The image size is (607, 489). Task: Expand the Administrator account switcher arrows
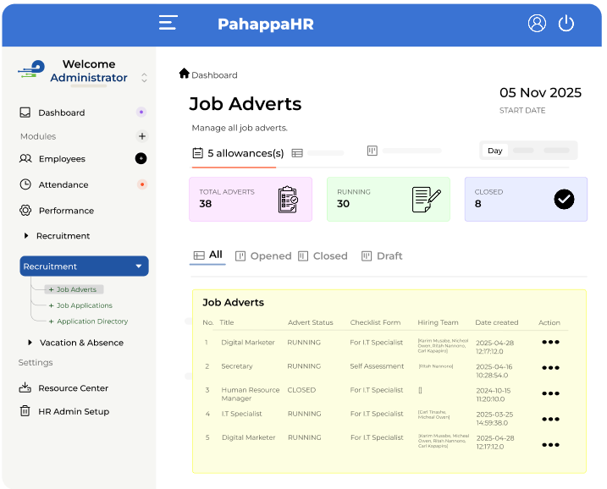tap(144, 77)
